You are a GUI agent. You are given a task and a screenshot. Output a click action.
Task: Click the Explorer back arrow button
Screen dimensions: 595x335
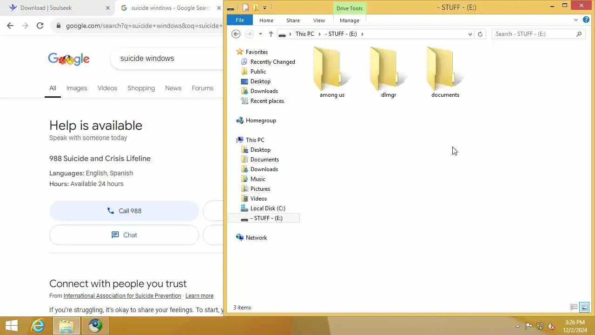tap(236, 34)
